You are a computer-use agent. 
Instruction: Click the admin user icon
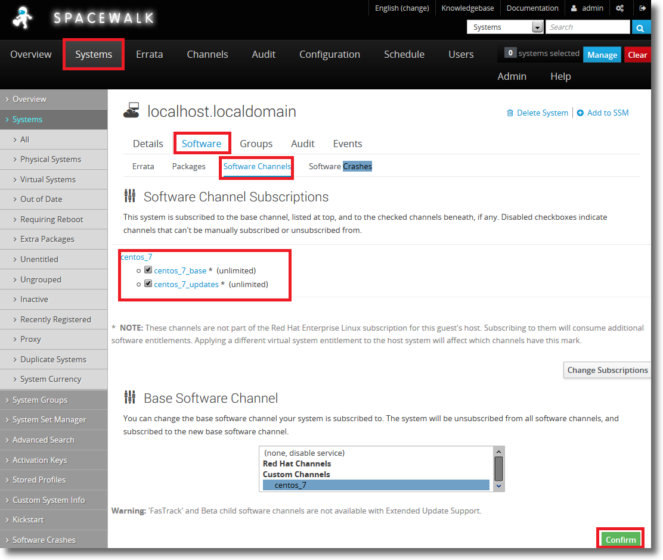(574, 8)
